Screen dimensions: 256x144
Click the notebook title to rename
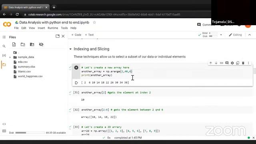click(x=54, y=22)
